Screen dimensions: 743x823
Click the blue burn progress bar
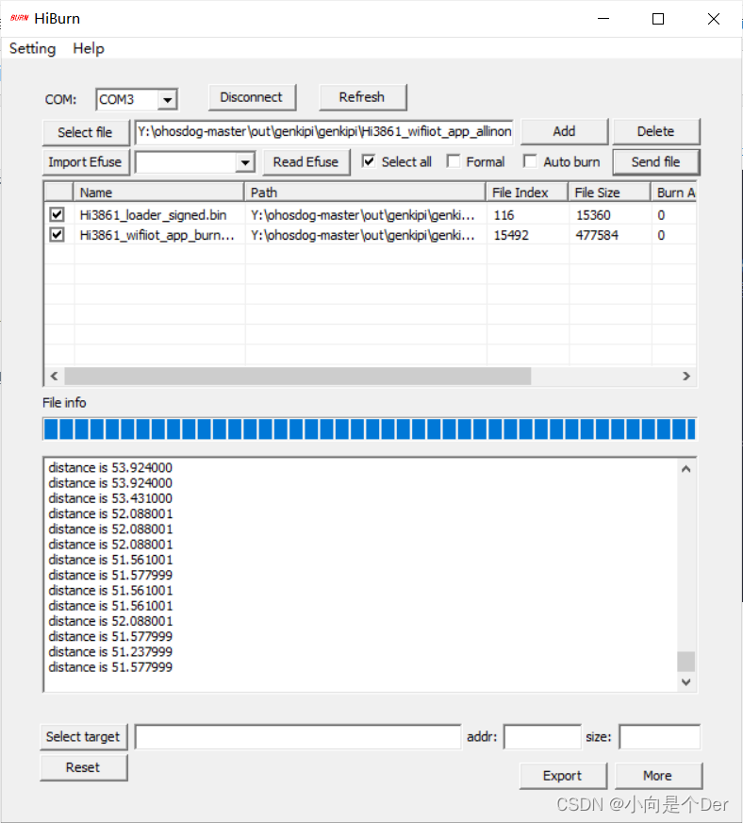(x=369, y=429)
